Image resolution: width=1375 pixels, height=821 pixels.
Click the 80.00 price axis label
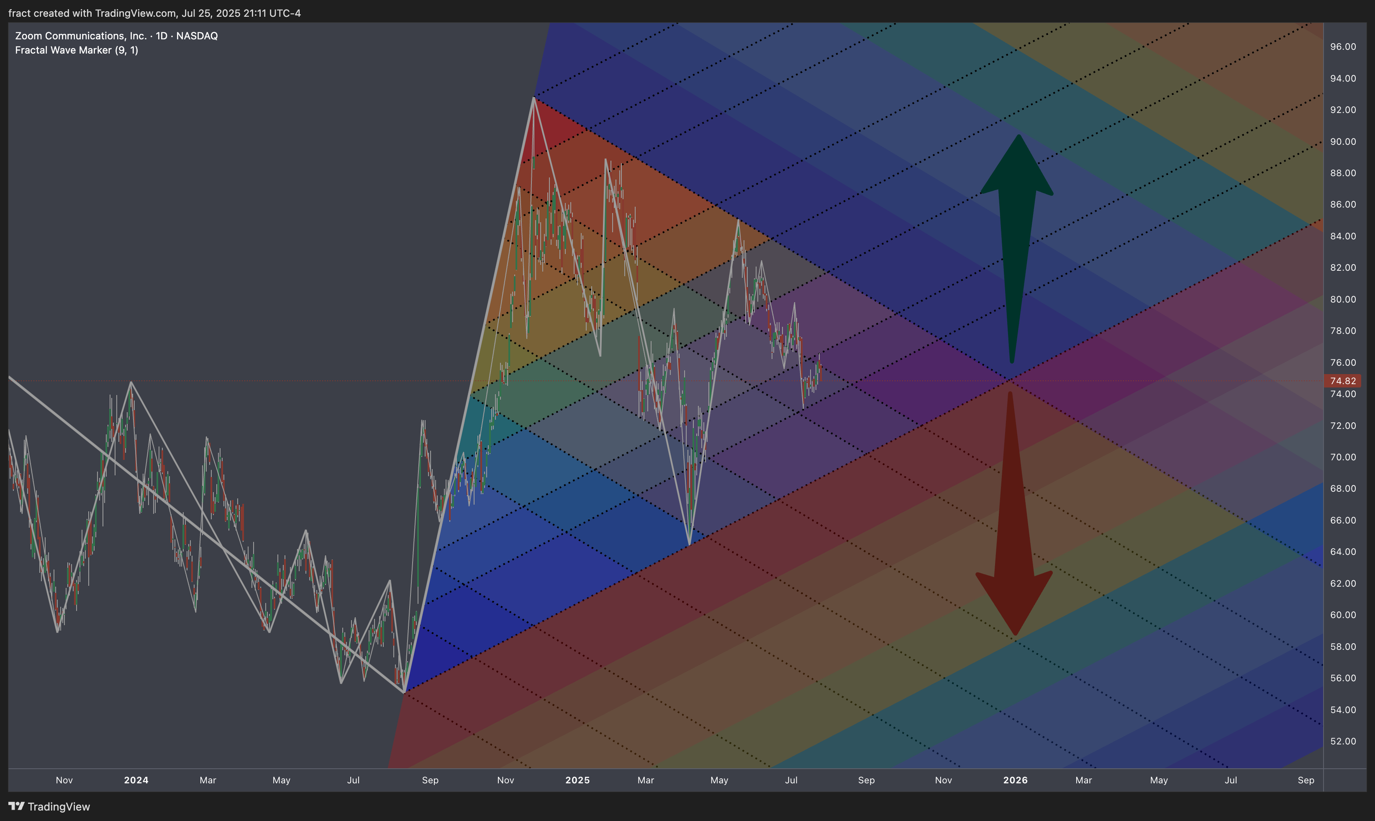[x=1343, y=299]
